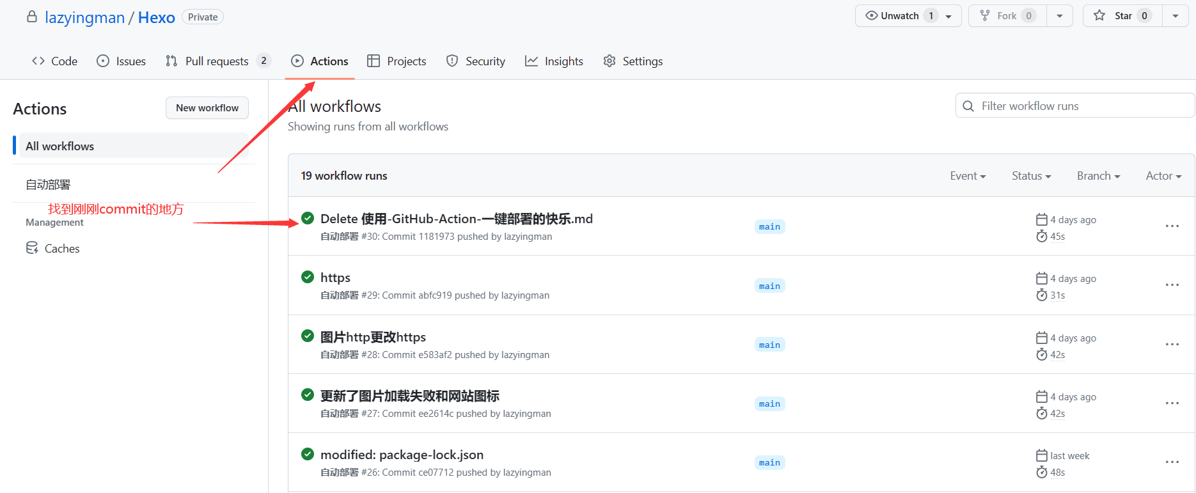Select All workflows in sidebar
Screen dimensions: 1196x493
(133, 146)
